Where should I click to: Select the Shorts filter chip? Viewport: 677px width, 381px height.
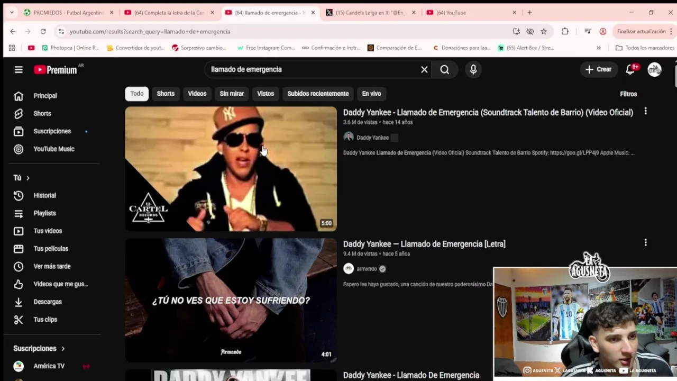click(166, 94)
